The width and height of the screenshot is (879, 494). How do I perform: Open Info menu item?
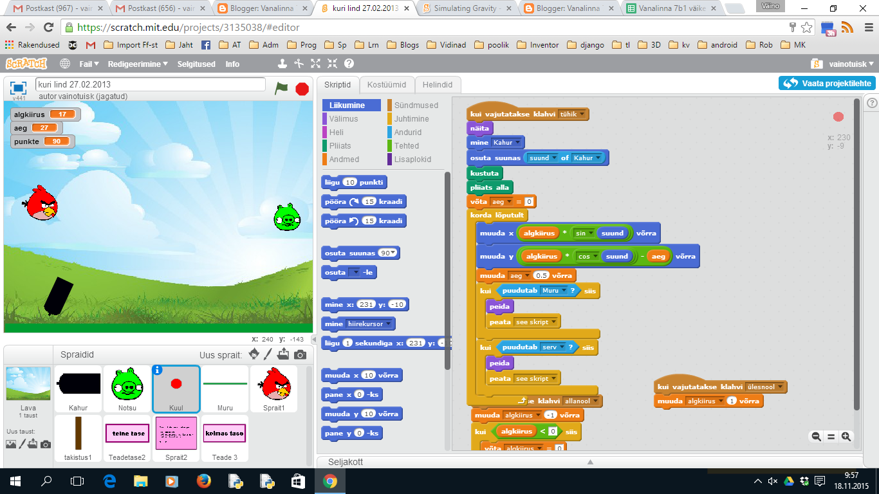click(232, 64)
